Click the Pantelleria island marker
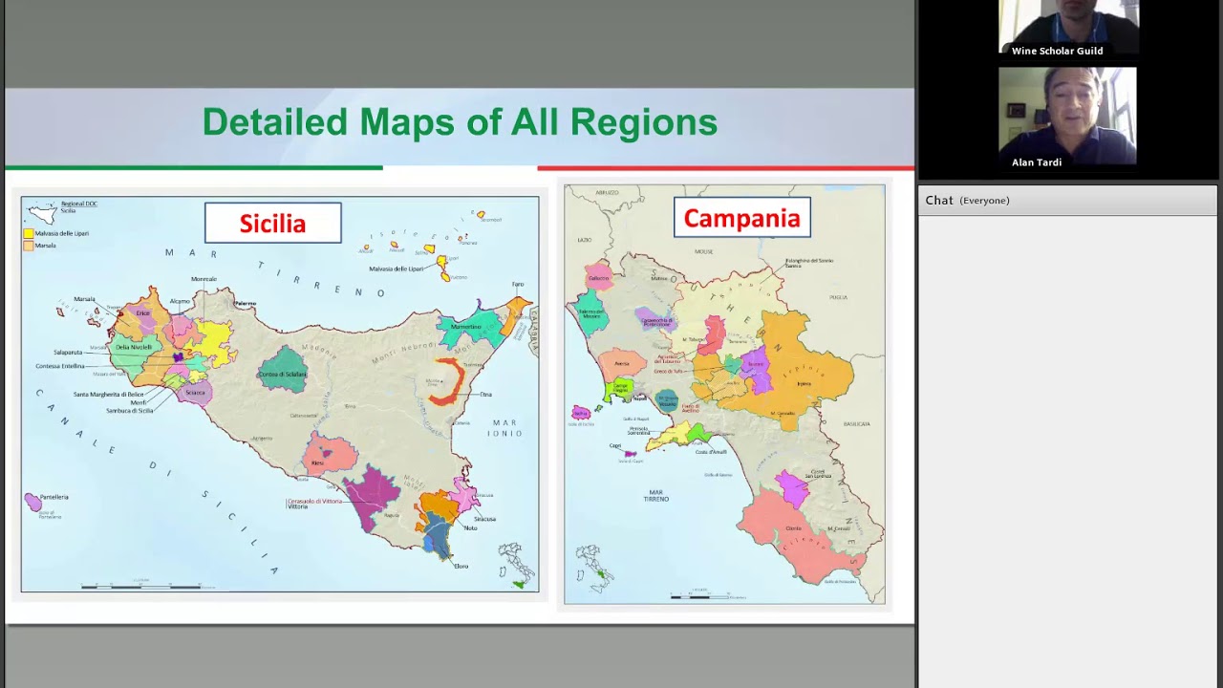1223x688 pixels. point(33,502)
